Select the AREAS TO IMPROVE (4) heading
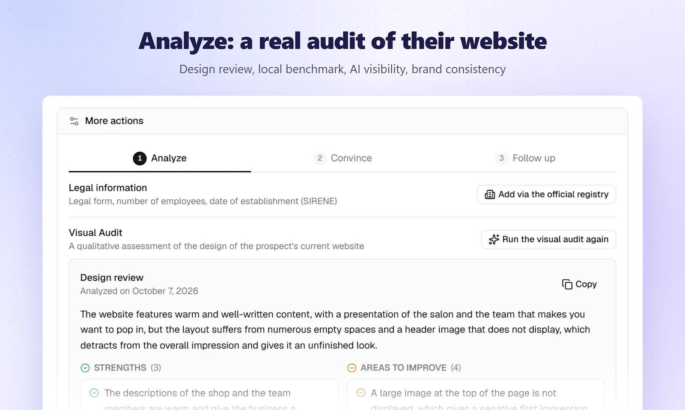 pyautogui.click(x=411, y=368)
